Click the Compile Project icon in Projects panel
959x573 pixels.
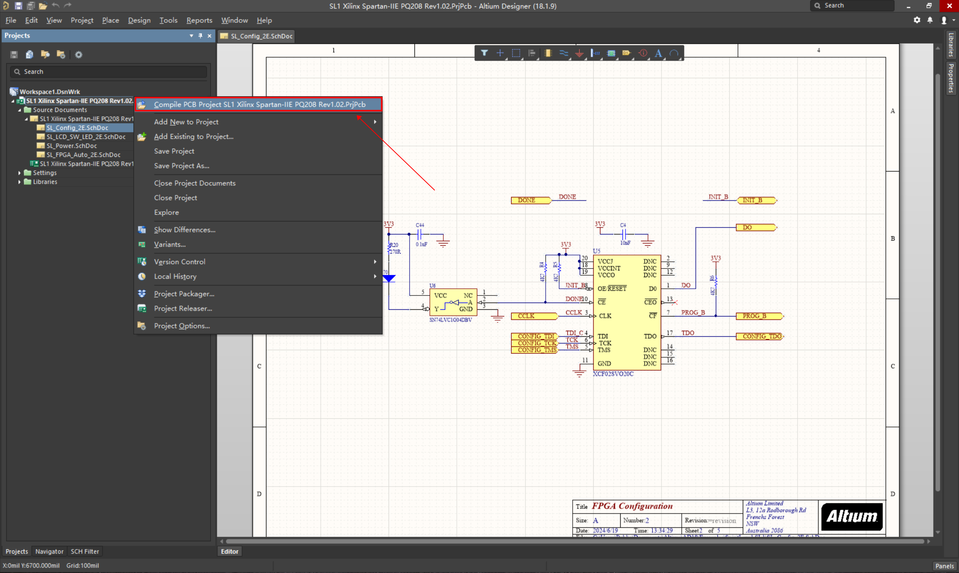[29, 54]
